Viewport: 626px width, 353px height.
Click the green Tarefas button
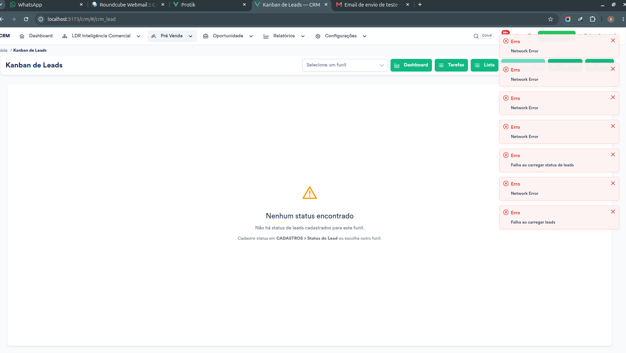click(x=451, y=65)
